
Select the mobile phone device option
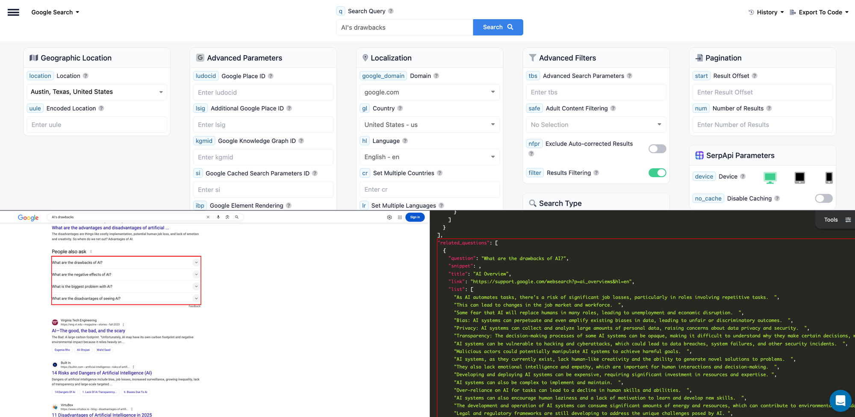click(829, 177)
